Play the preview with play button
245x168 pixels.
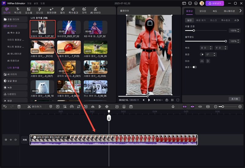tap(149, 100)
